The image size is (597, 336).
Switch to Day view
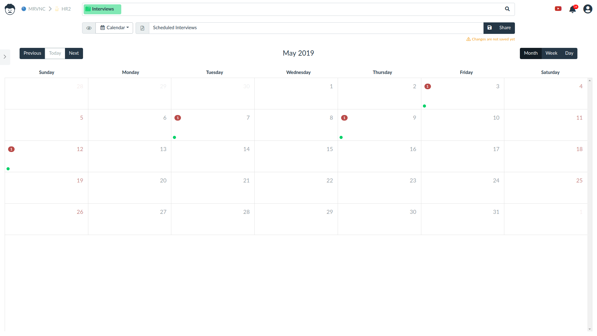[569, 53]
